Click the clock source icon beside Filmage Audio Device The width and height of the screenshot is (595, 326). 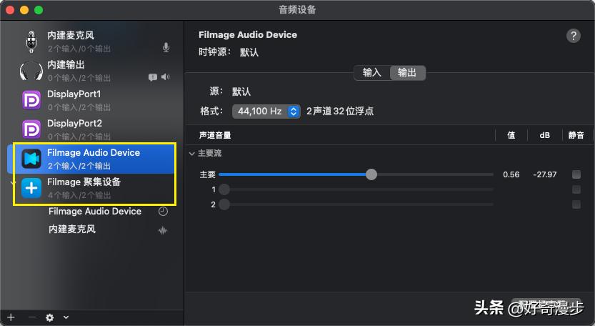tap(163, 211)
